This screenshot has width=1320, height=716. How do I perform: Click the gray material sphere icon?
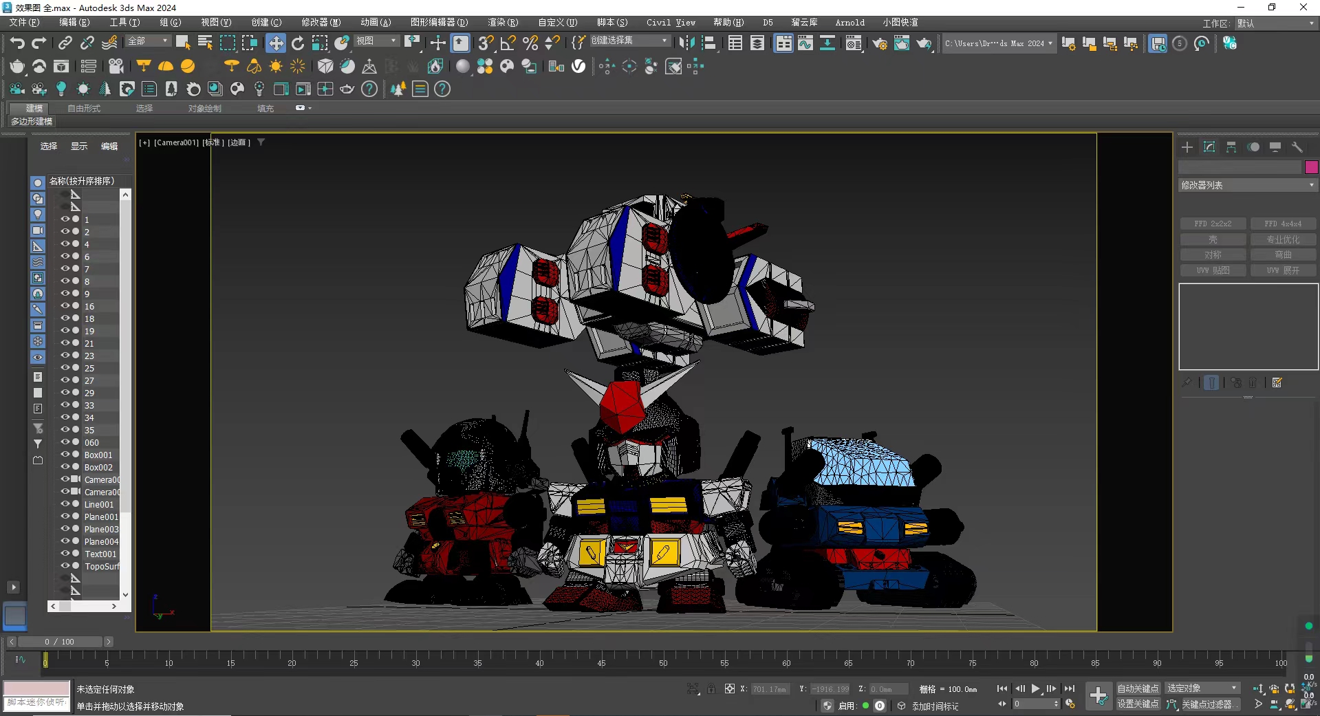tap(463, 66)
